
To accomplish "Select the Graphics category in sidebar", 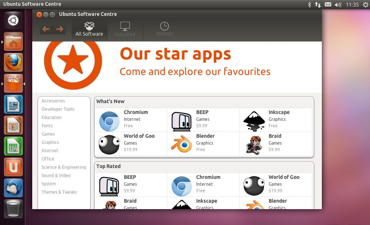I will [50, 142].
